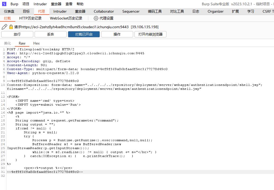The image size is (274, 190).
Task: Click the INPUT name='cmd' line
Action: click(x=45, y=101)
